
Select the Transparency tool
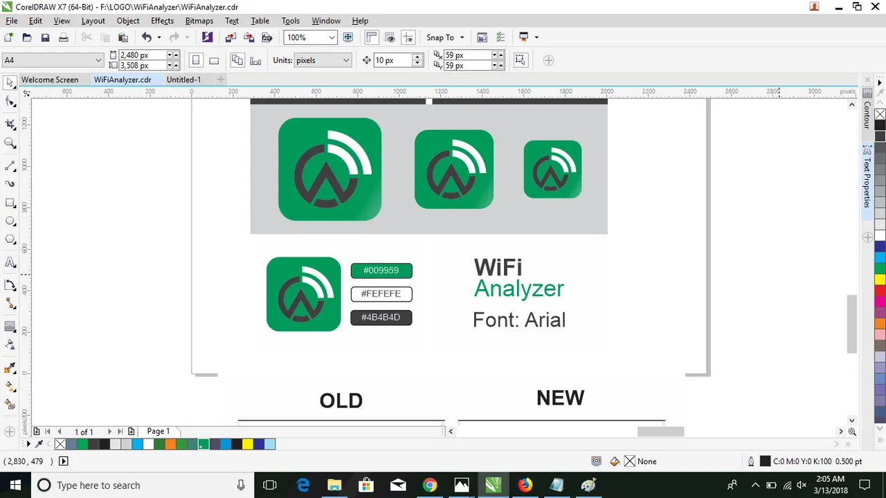coord(10,344)
